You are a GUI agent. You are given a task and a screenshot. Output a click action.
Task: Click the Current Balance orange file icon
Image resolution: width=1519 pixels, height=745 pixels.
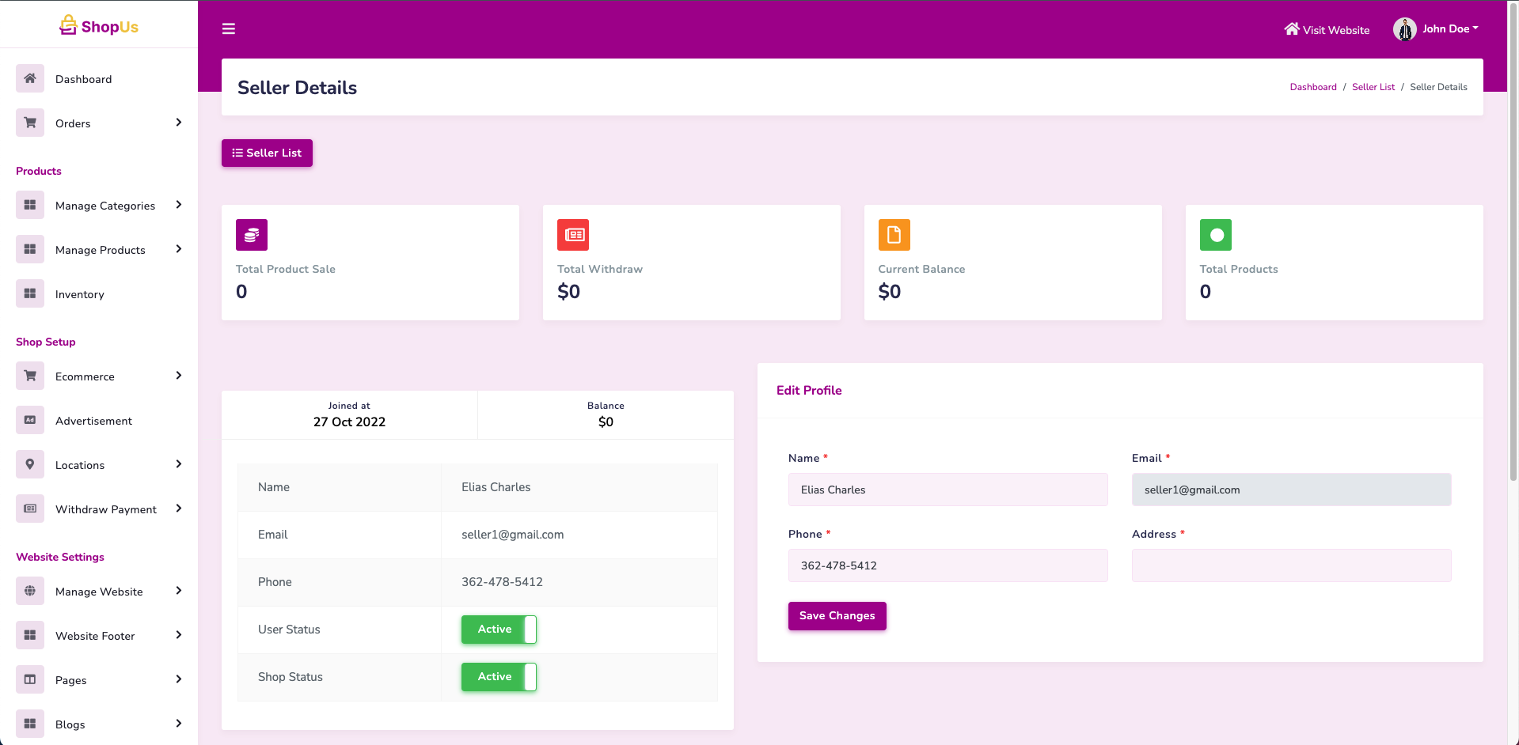coord(894,235)
